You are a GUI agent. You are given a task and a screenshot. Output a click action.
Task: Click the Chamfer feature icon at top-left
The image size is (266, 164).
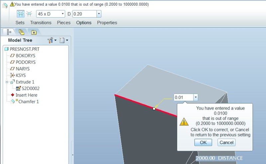(x=5, y=6)
